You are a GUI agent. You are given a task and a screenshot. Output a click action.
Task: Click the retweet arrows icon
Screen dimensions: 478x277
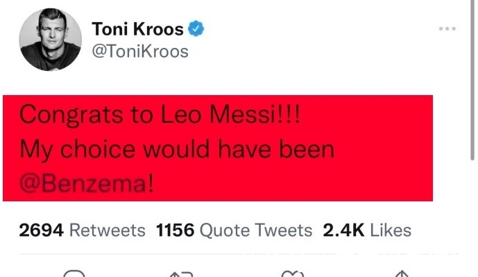point(182,274)
